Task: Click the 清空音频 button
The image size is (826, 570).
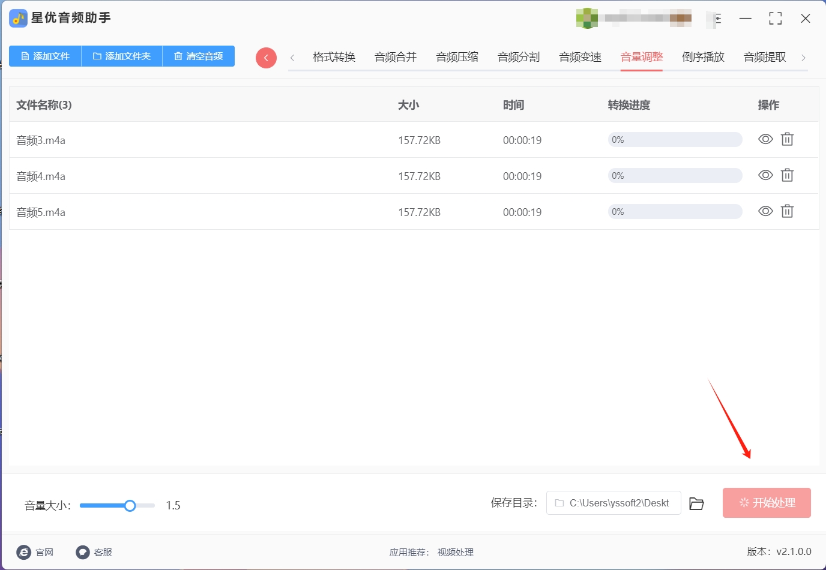Action: coord(199,56)
